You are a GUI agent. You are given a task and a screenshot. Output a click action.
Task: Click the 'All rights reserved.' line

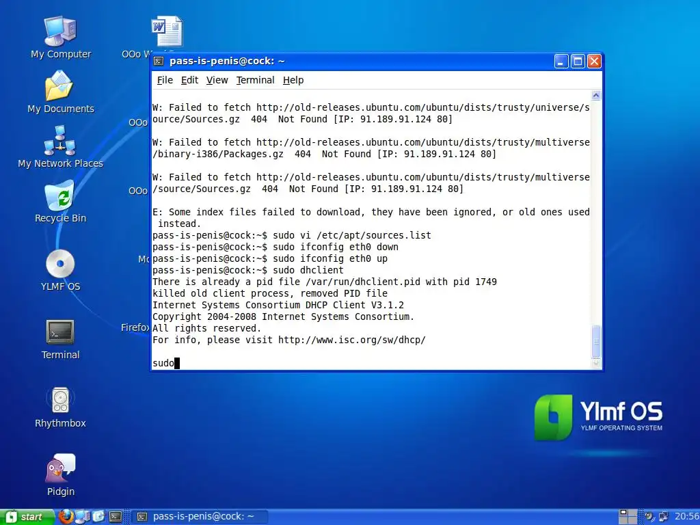[206, 328]
